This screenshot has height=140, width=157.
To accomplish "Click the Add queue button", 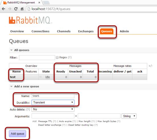I will point(18,133).
